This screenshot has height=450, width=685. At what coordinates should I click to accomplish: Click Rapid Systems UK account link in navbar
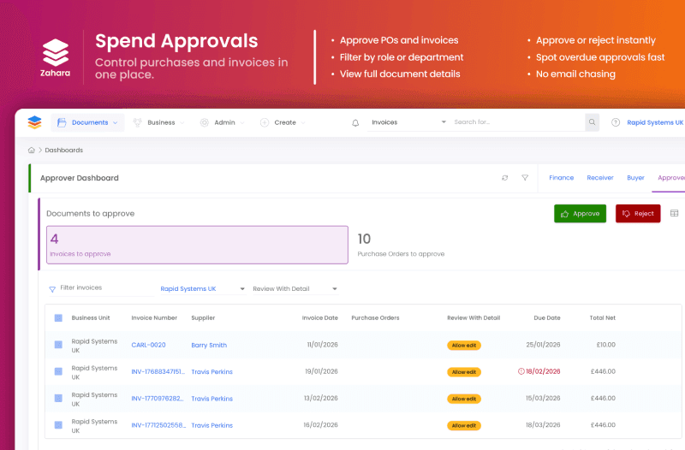pyautogui.click(x=655, y=122)
